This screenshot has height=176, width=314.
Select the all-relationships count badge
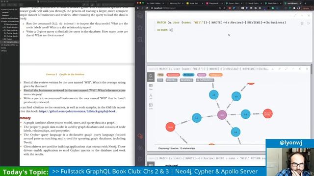click(x=160, y=80)
